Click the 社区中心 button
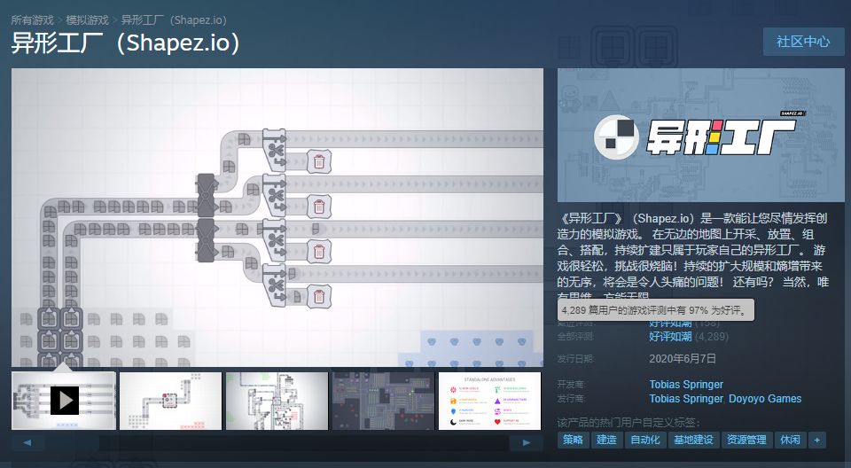The height and width of the screenshot is (468, 851). [x=803, y=42]
